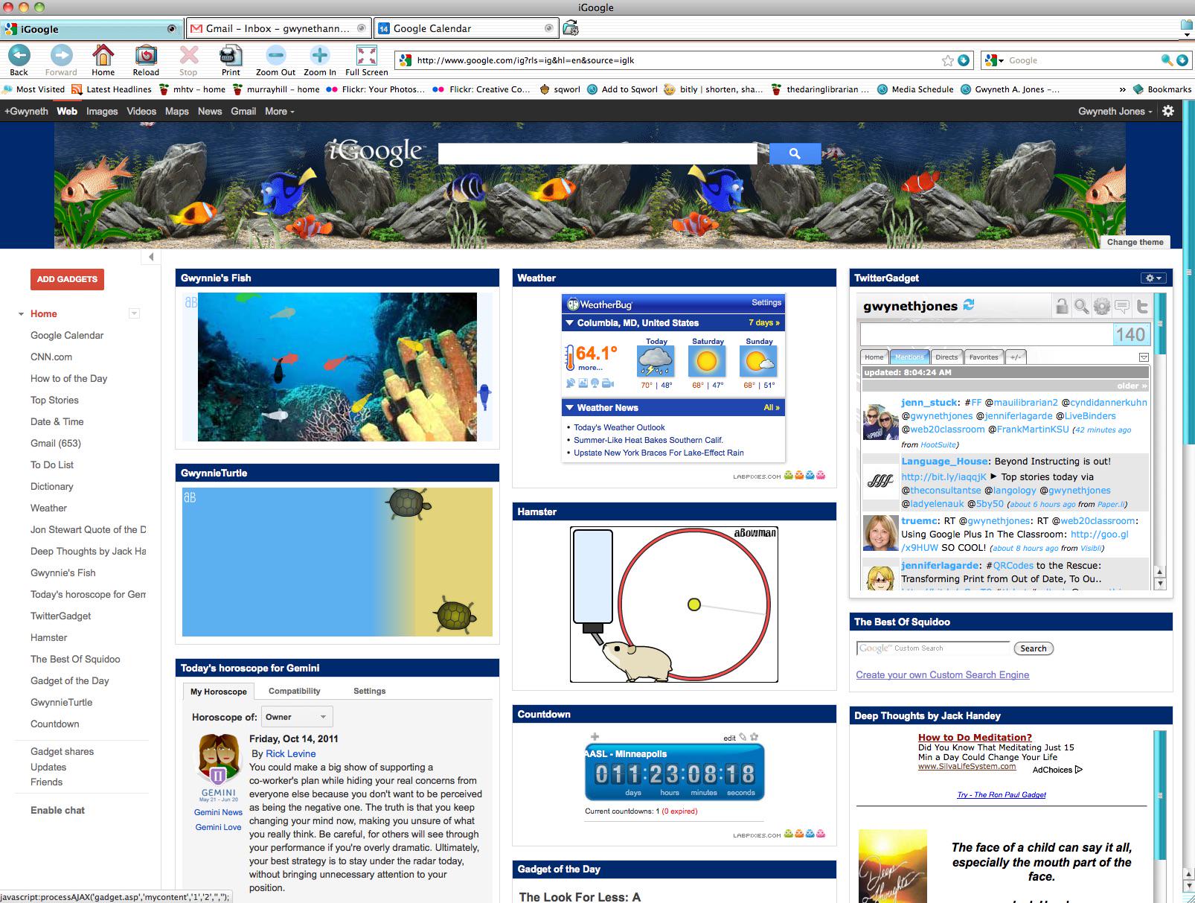Open Google options gear in top bar
1195x903 pixels.
[x=1168, y=111]
